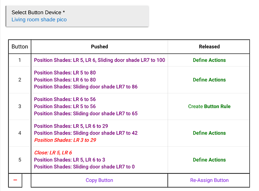Screen dimensions: 259x191
Task: Open Sliding door shade LR7 to 65 action
Action: click(86, 113)
